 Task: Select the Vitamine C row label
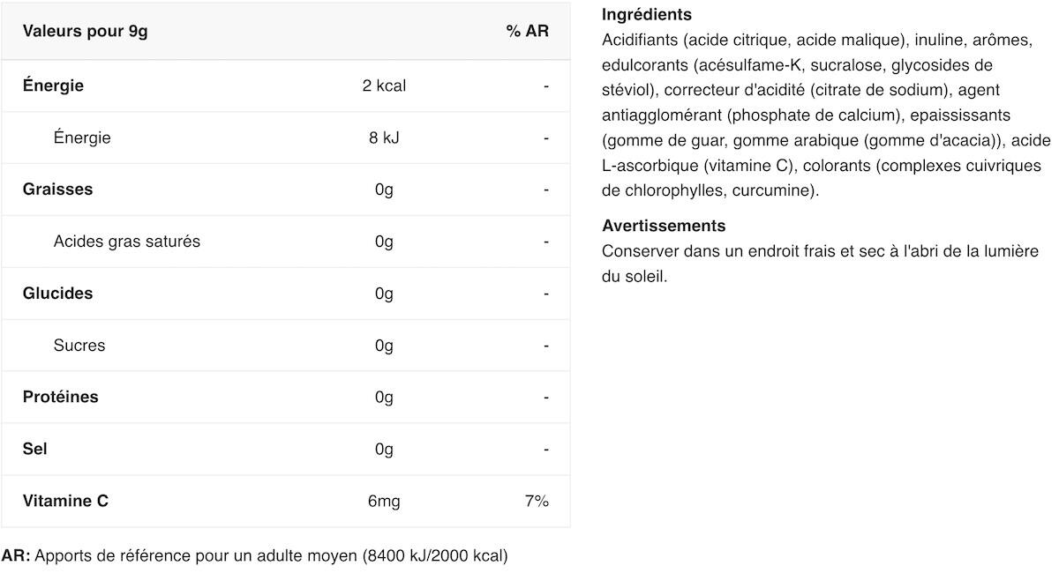coord(65,501)
